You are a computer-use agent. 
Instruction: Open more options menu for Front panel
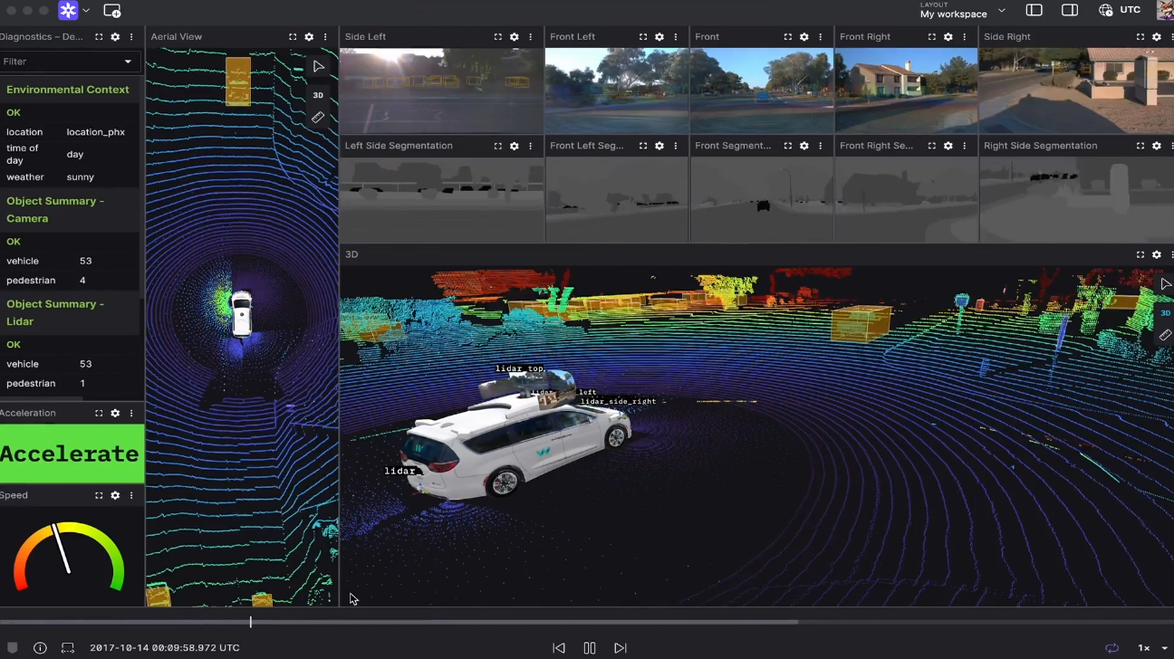821,37
